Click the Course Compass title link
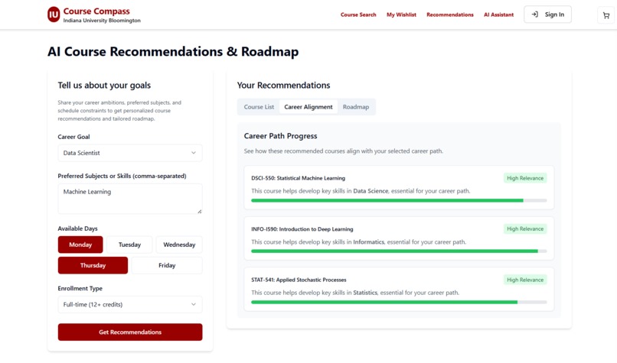 point(96,11)
